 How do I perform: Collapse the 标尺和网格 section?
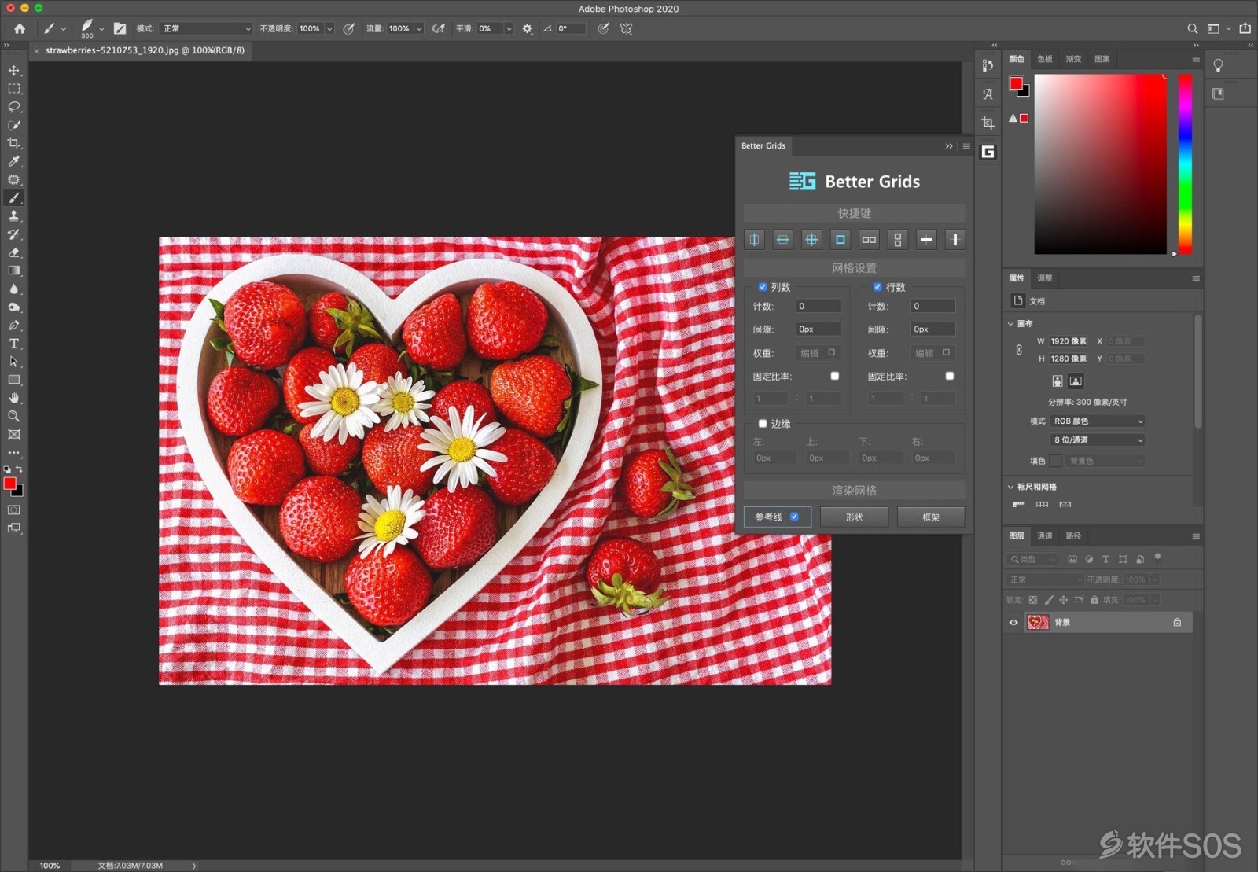pos(1011,487)
